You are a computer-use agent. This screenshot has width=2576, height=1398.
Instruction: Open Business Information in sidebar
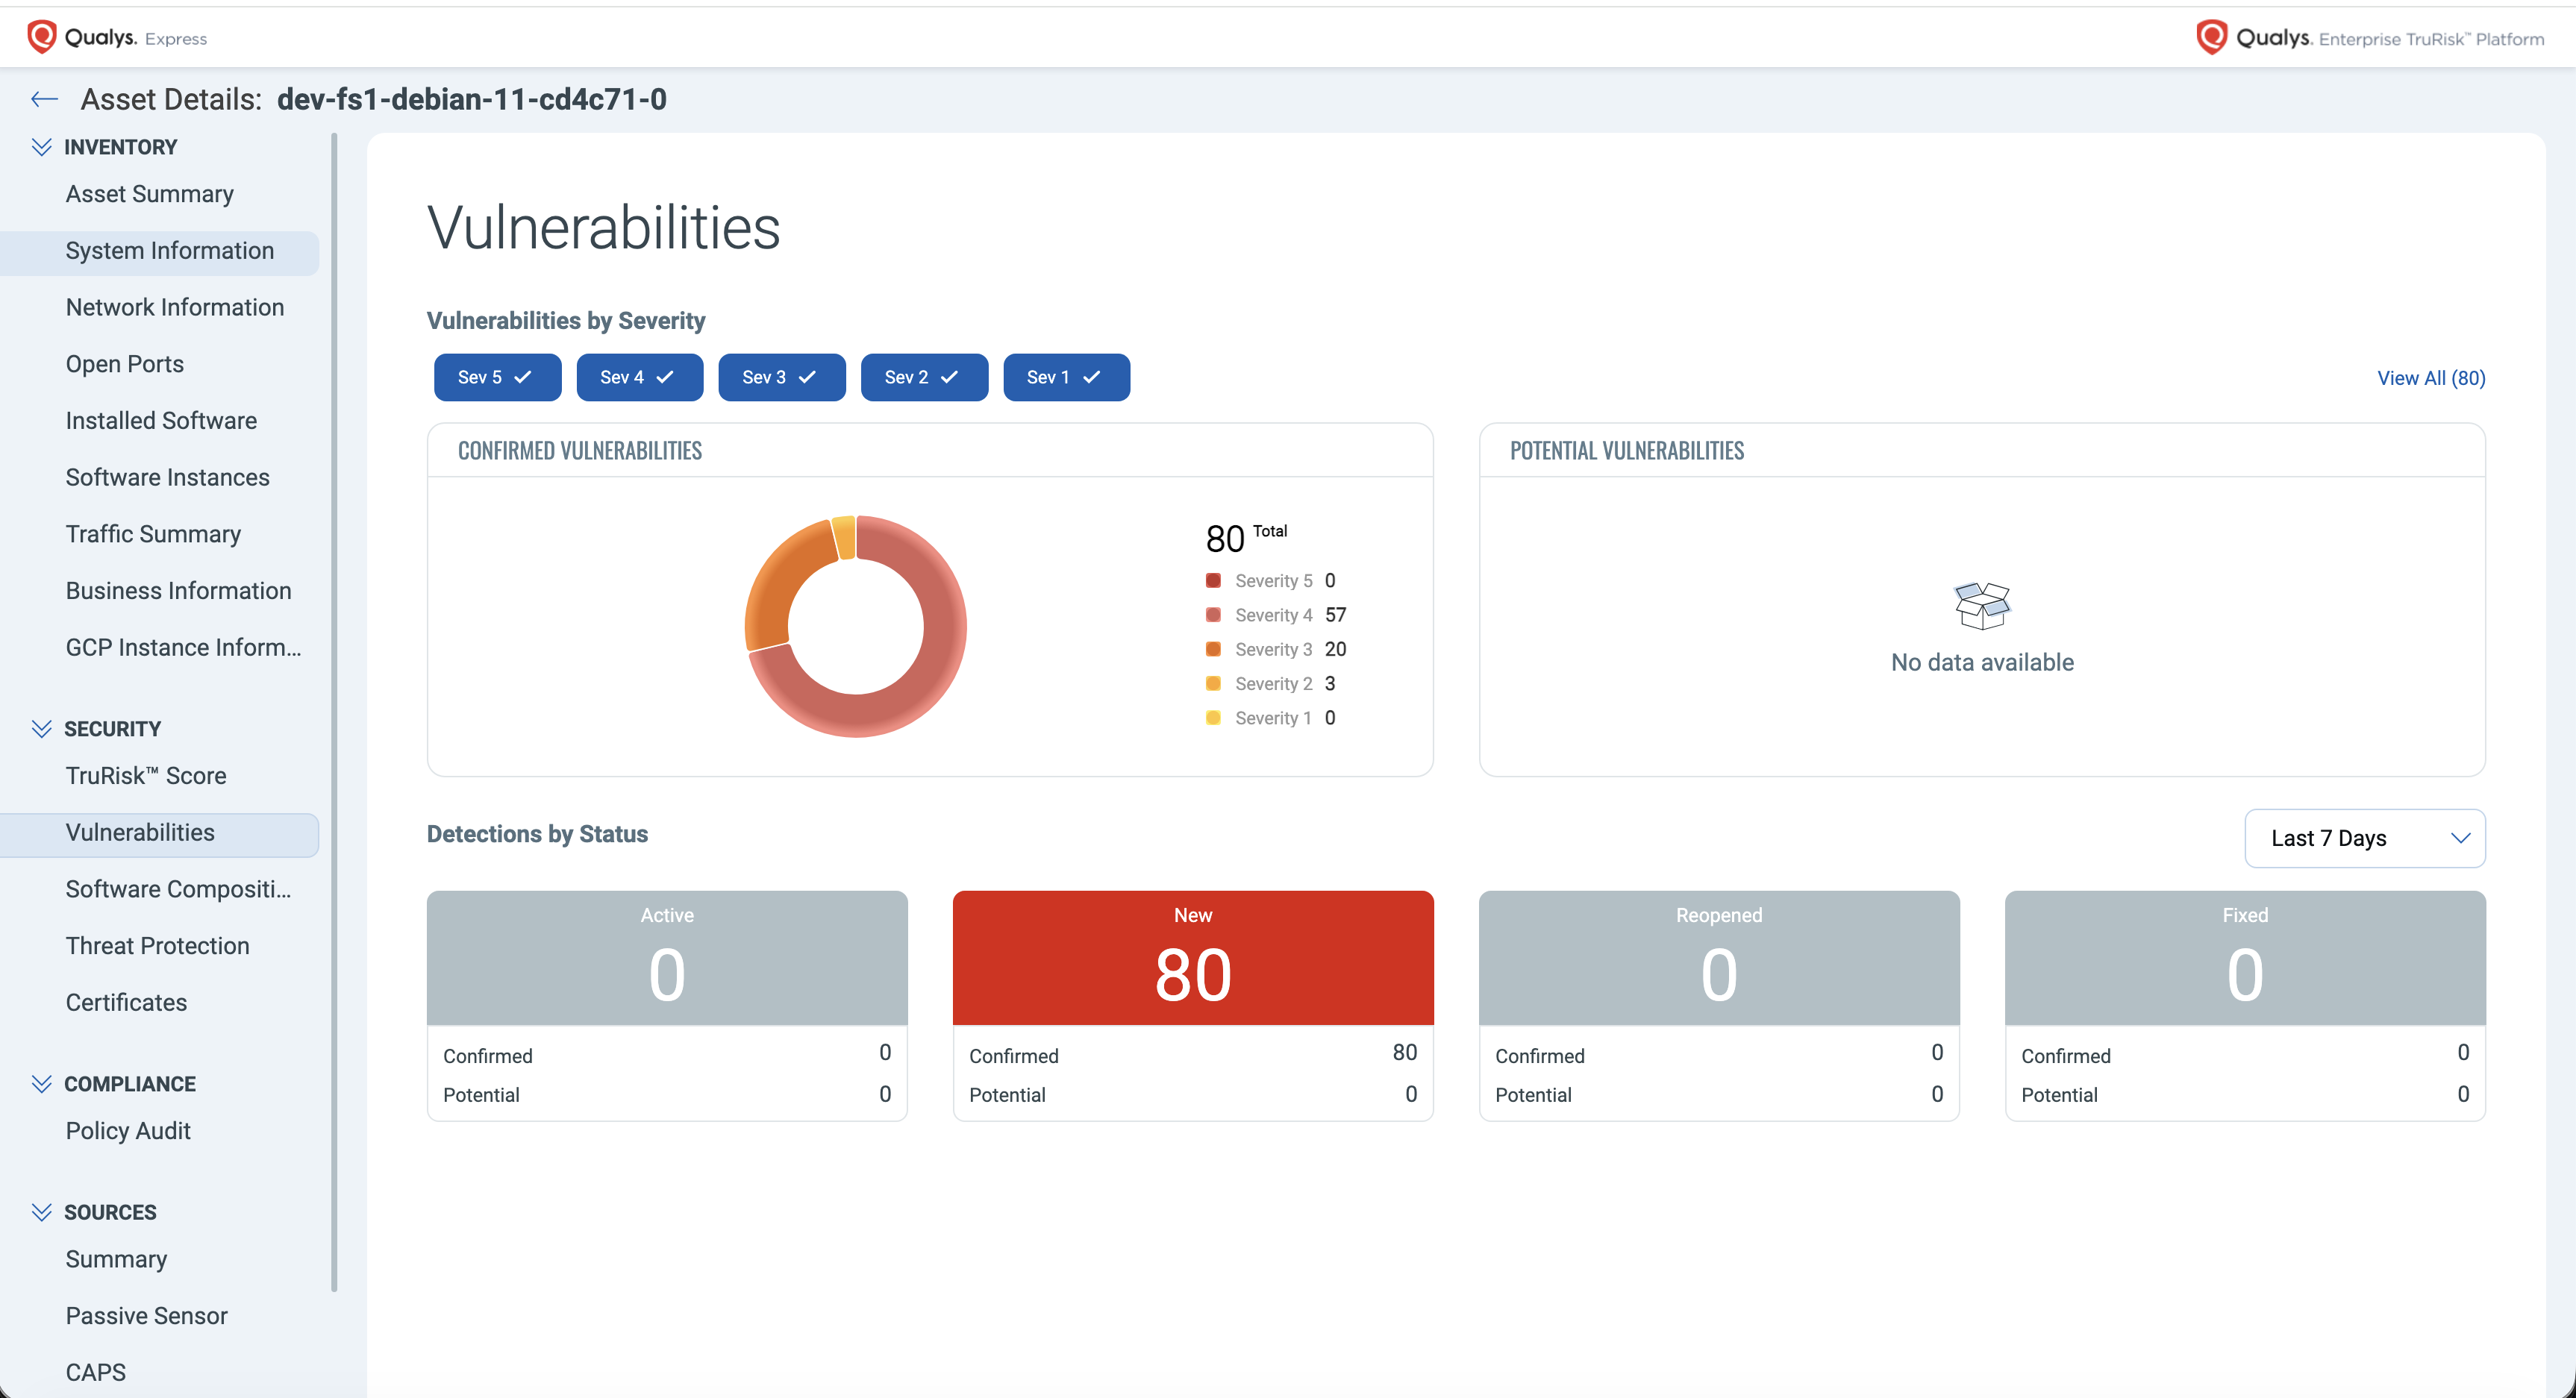[178, 591]
